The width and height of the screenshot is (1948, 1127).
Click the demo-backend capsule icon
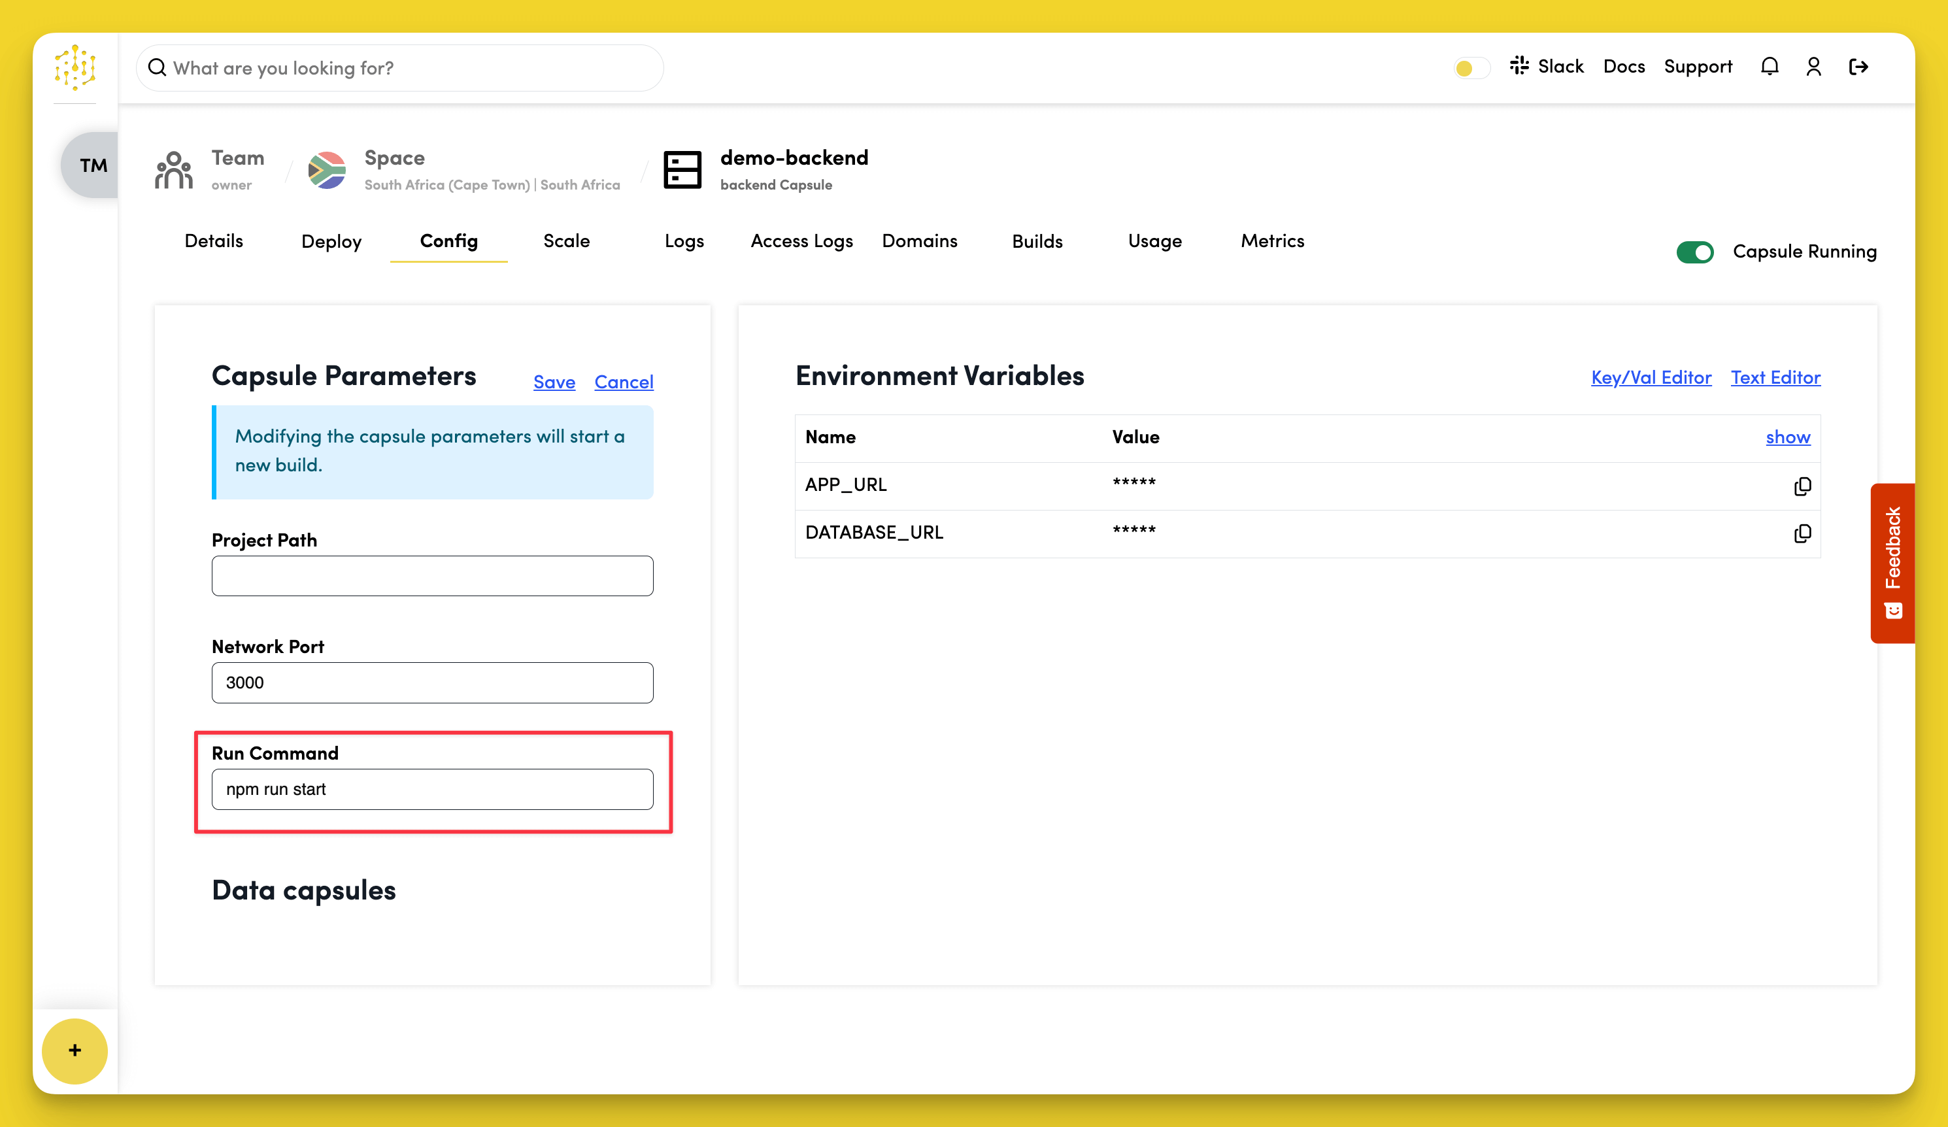(682, 169)
